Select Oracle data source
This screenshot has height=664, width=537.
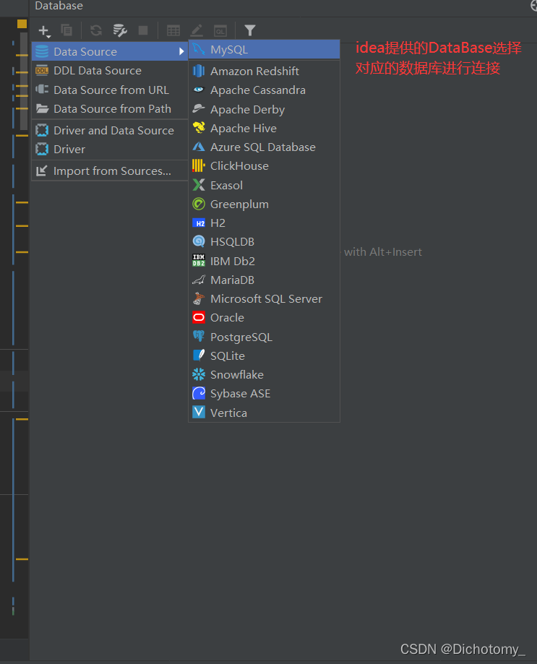[x=265, y=318]
